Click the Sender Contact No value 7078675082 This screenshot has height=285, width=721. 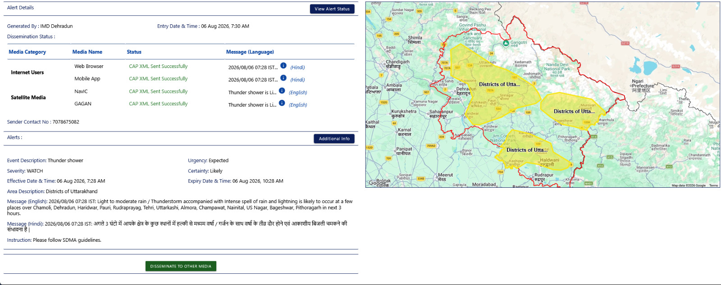(x=66, y=122)
